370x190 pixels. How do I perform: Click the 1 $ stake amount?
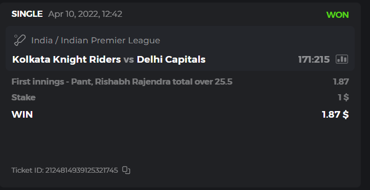point(343,97)
